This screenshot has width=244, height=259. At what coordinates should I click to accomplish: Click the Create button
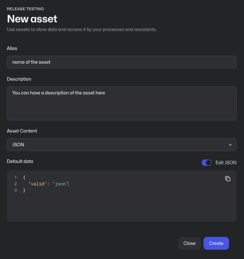click(x=216, y=243)
